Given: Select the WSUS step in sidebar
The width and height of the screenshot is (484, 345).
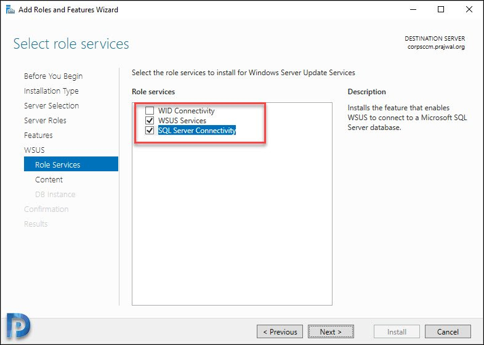Looking at the screenshot, I should point(34,150).
